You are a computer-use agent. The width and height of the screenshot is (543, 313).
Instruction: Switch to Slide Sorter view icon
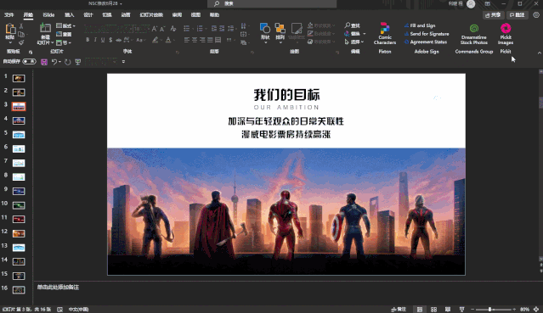tap(433, 310)
